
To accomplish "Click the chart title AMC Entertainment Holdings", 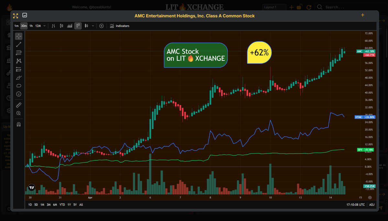I will [x=194, y=16].
